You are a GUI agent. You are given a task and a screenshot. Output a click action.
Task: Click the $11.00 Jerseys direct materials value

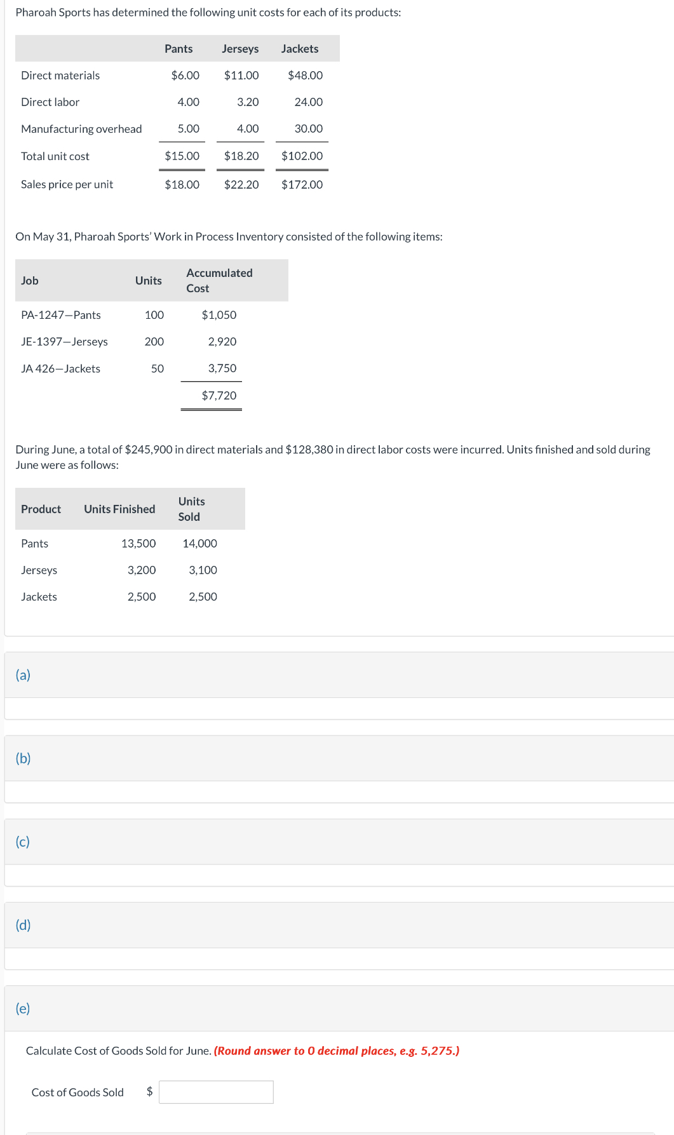pos(241,76)
